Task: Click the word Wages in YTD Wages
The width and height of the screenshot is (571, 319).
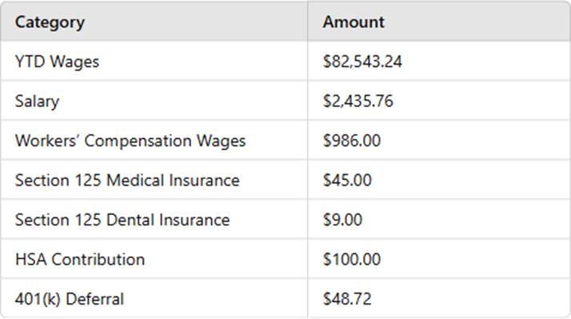Action: 74,62
